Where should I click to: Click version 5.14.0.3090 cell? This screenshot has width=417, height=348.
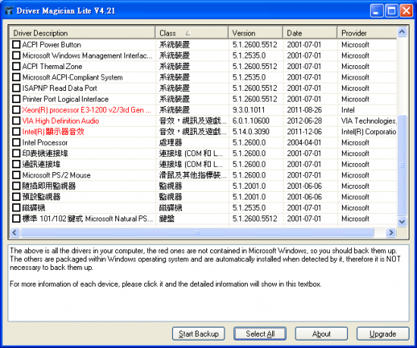[x=251, y=132]
